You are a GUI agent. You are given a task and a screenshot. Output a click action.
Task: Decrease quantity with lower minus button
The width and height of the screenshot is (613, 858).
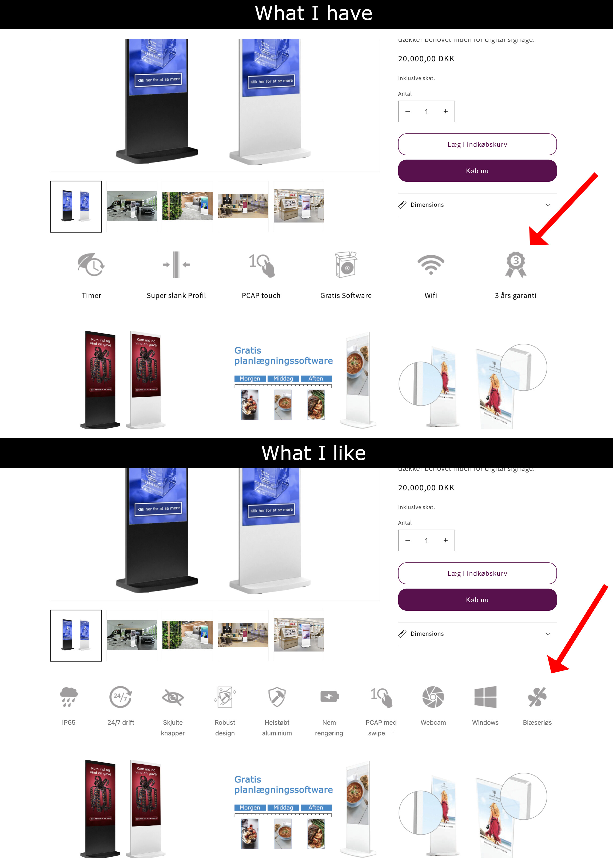coord(408,541)
